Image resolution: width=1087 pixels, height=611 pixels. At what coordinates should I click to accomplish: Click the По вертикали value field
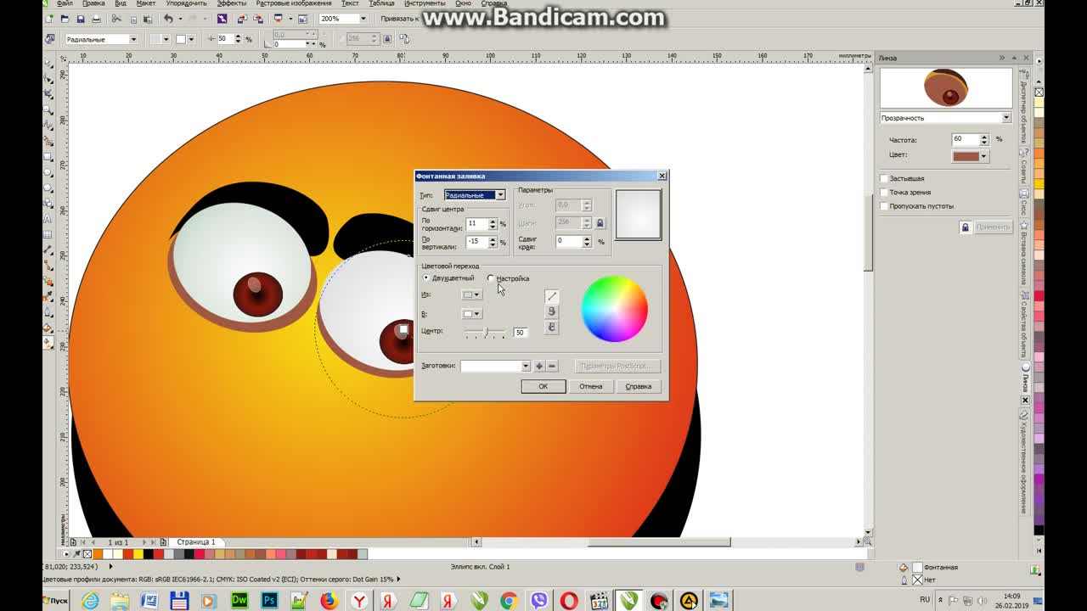(x=476, y=242)
